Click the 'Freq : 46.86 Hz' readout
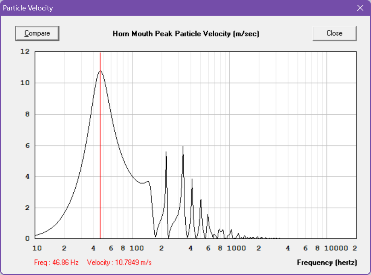Viewport: 371px width, 275px height. (56, 263)
